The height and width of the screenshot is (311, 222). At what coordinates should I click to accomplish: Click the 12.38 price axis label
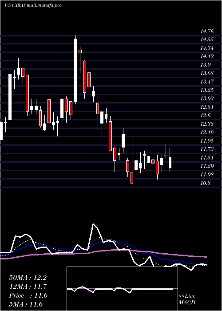[x=207, y=124]
